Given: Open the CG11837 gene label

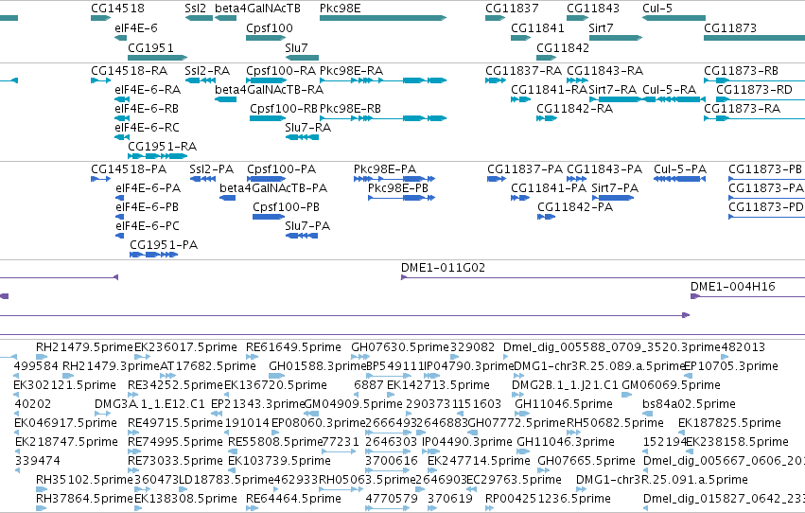Looking at the screenshot, I should pyautogui.click(x=512, y=9).
